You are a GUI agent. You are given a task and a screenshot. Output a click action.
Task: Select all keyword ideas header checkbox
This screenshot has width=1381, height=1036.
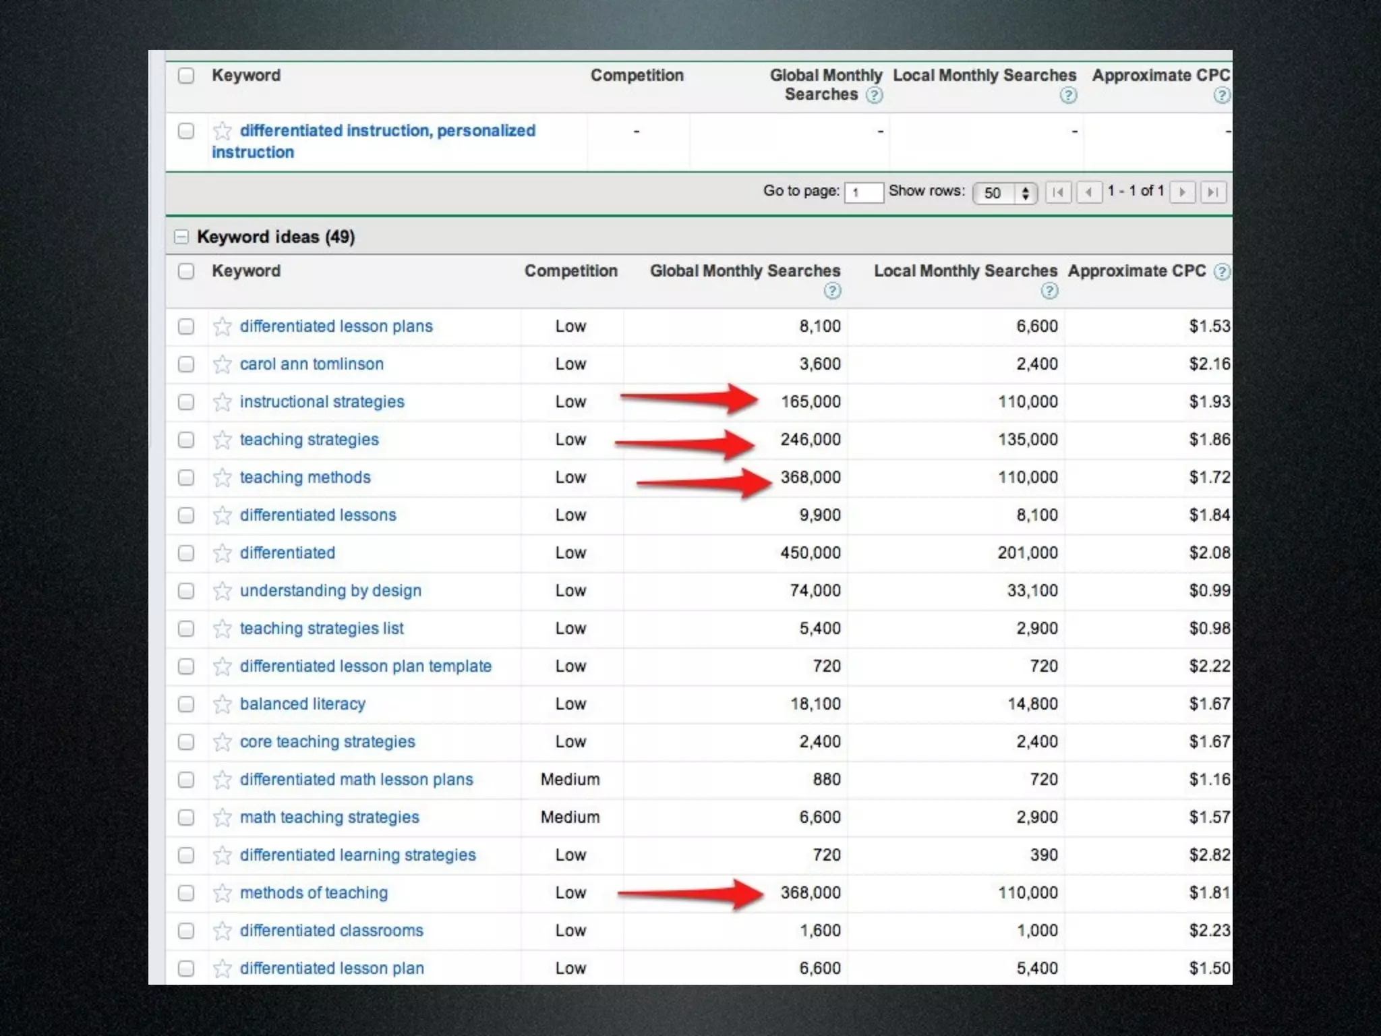[x=186, y=271]
